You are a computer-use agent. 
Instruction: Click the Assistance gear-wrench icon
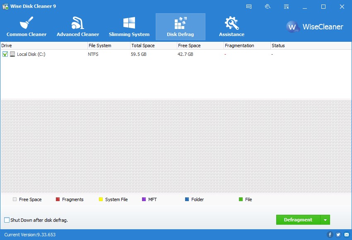coord(231,23)
